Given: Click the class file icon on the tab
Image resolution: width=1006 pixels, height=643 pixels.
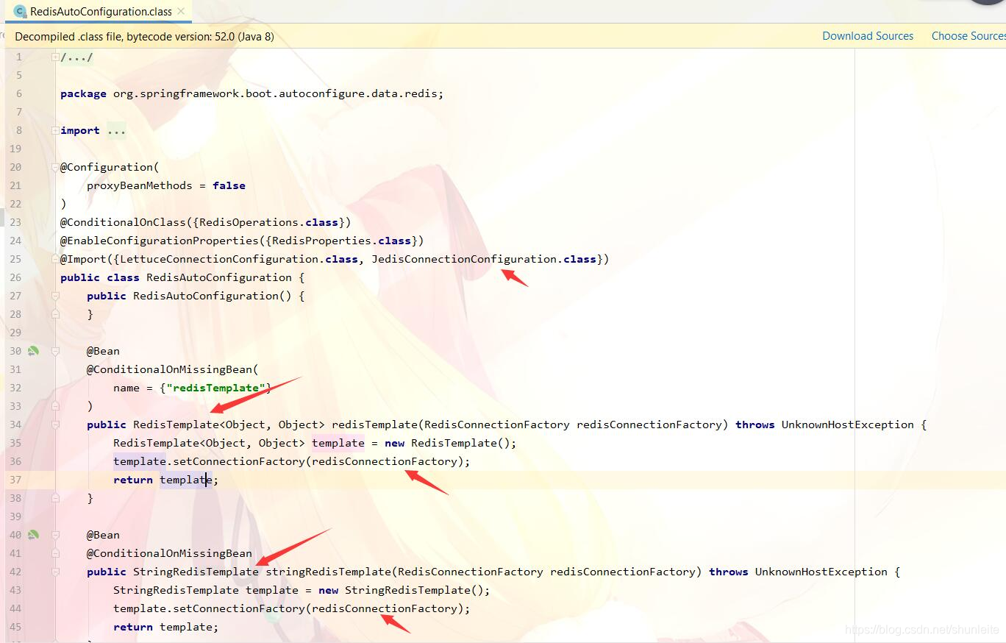Looking at the screenshot, I should point(20,11).
